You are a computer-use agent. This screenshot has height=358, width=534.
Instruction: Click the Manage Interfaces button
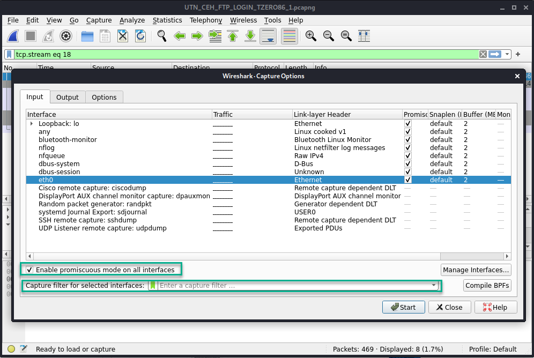476,270
